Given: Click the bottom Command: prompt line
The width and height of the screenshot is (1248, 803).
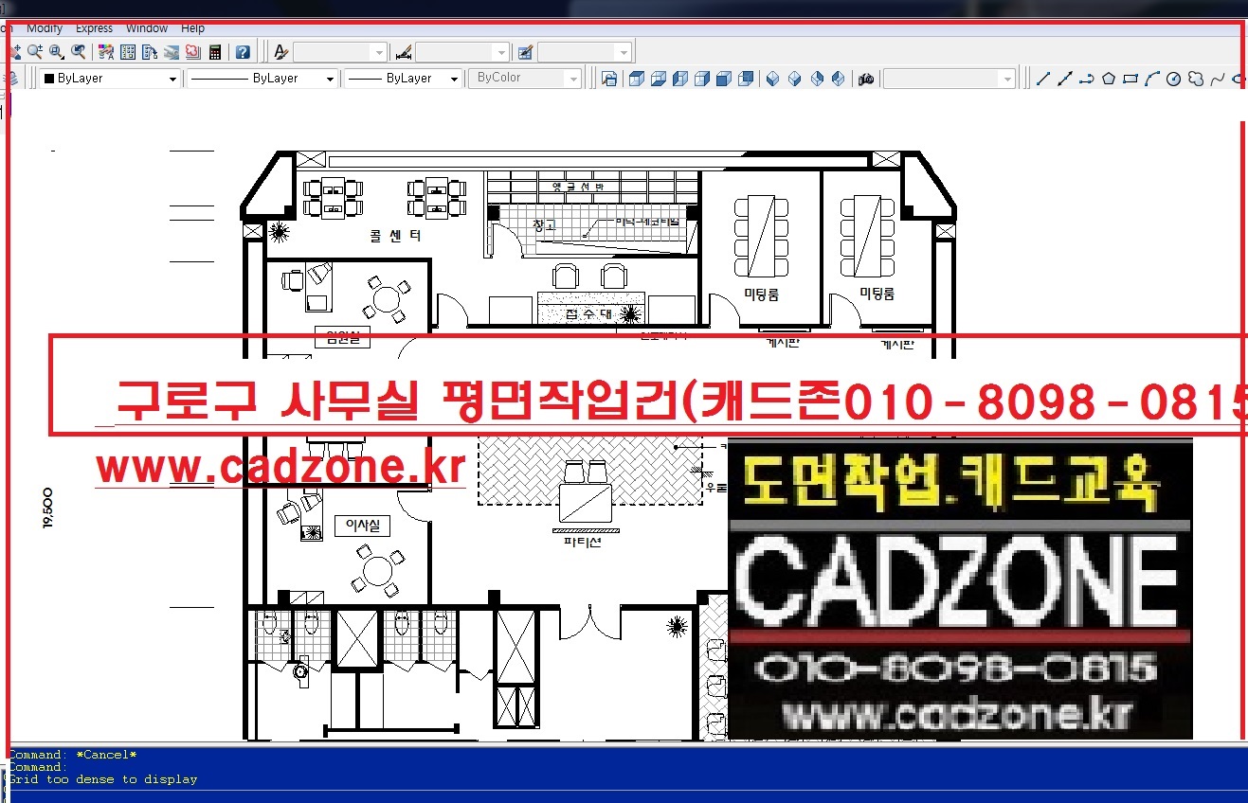Looking at the screenshot, I should (x=38, y=767).
